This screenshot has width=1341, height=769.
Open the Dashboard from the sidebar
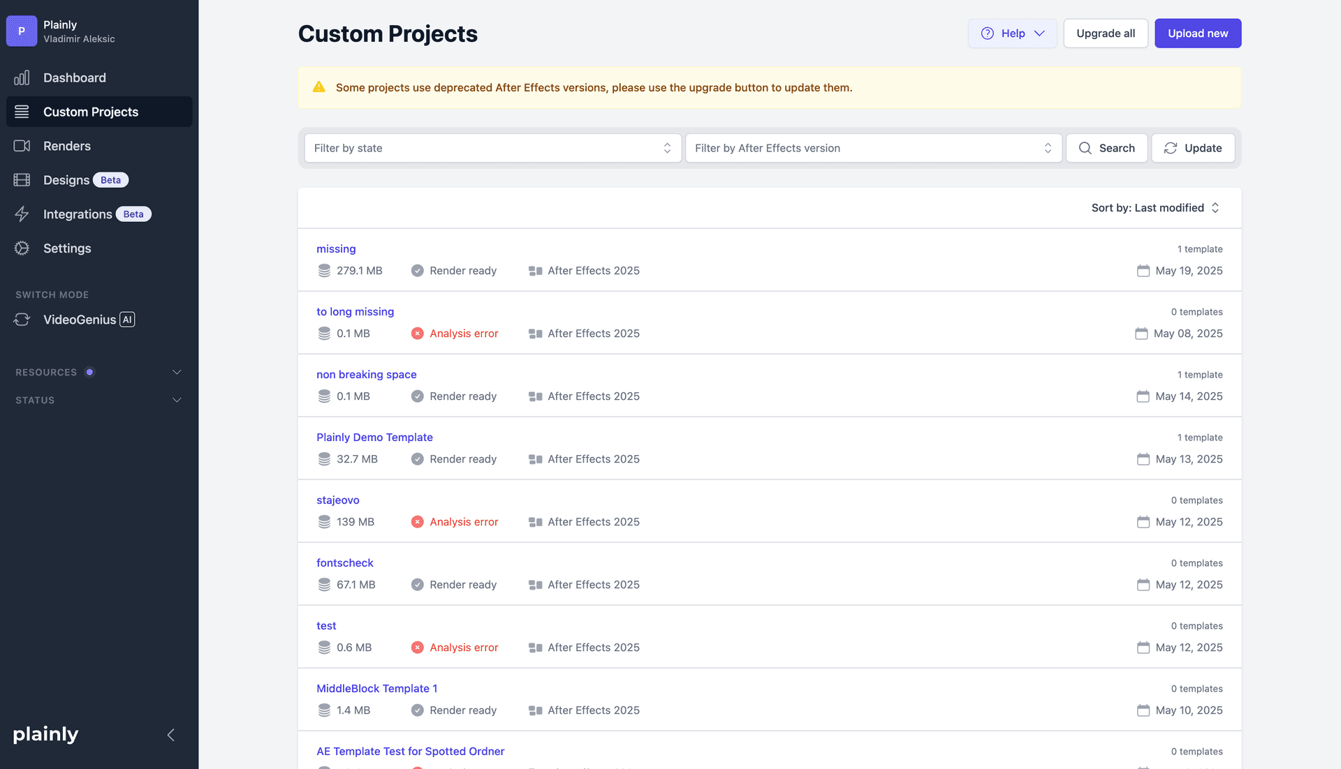75,77
